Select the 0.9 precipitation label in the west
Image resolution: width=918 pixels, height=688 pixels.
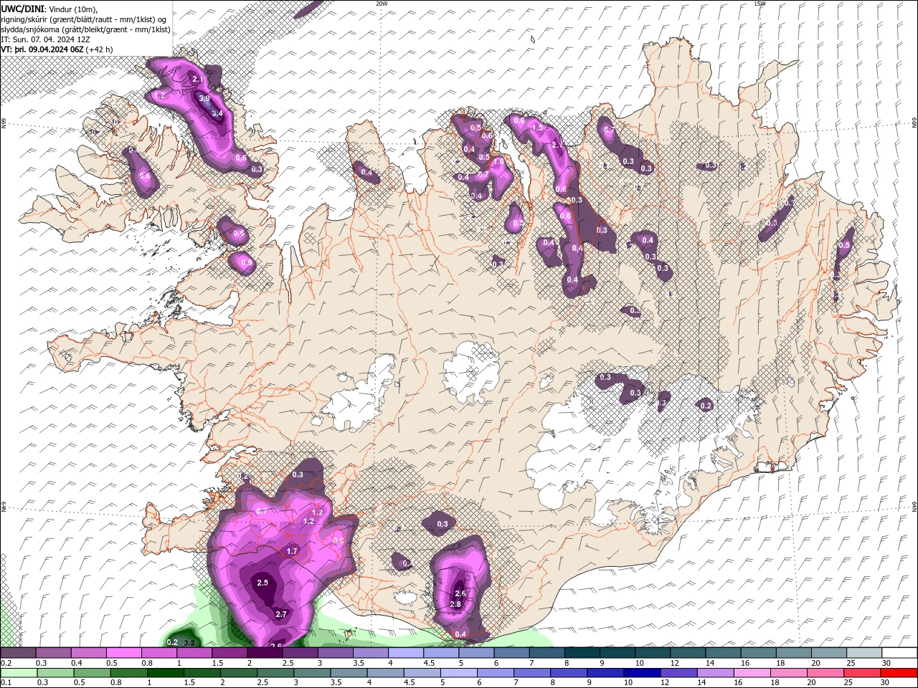point(247,263)
